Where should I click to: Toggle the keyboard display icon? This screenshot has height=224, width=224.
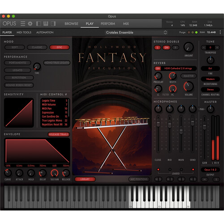tap(46, 24)
